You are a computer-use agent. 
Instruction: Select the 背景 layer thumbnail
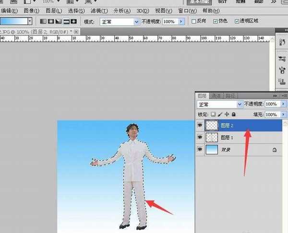pos(211,150)
